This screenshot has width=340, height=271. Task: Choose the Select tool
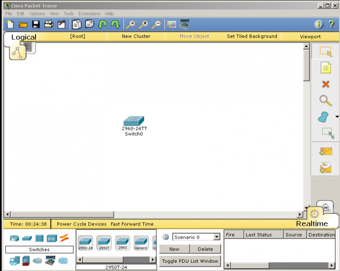pyautogui.click(x=325, y=51)
